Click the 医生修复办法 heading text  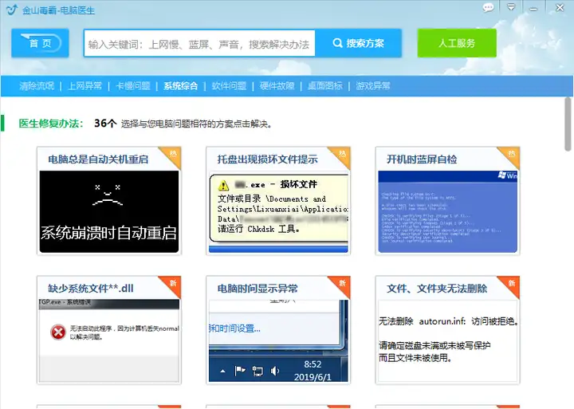(x=51, y=124)
